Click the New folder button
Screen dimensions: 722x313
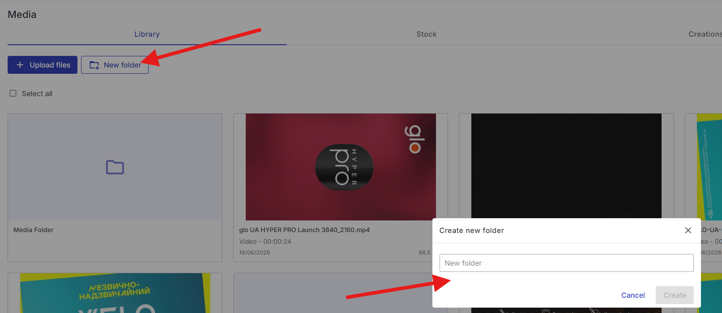point(115,65)
